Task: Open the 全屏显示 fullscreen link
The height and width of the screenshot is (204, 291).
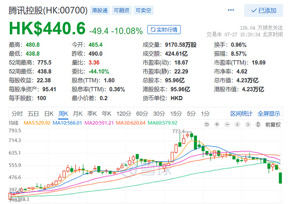Action: click(269, 113)
